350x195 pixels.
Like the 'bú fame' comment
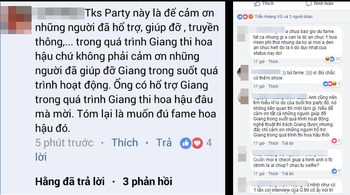pos(273,86)
